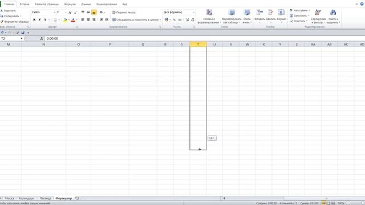The height and width of the screenshot is (205, 365).
Task: Click Объединить и поместить в центре
Action: point(135,20)
